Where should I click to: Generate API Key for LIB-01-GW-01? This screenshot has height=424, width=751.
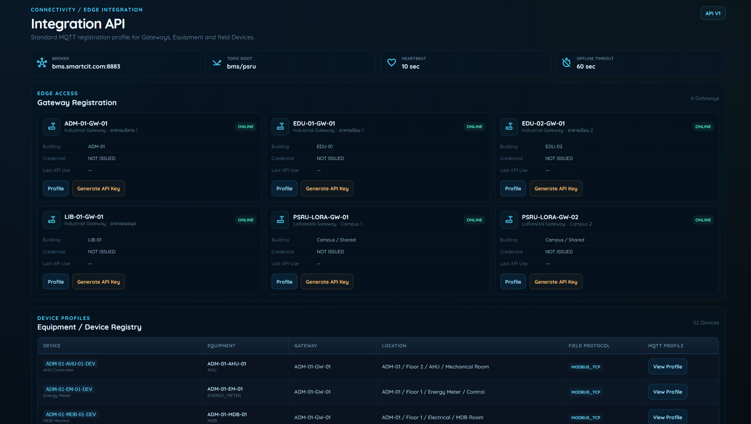click(99, 282)
